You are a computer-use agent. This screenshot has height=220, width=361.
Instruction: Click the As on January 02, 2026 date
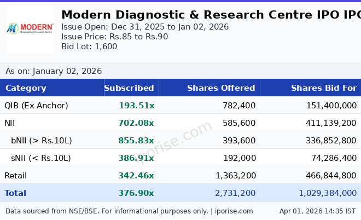(x=54, y=71)
